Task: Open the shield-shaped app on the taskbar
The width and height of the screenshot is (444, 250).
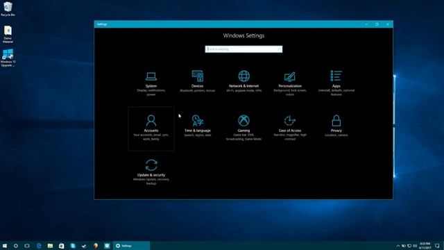Action: coord(107,246)
